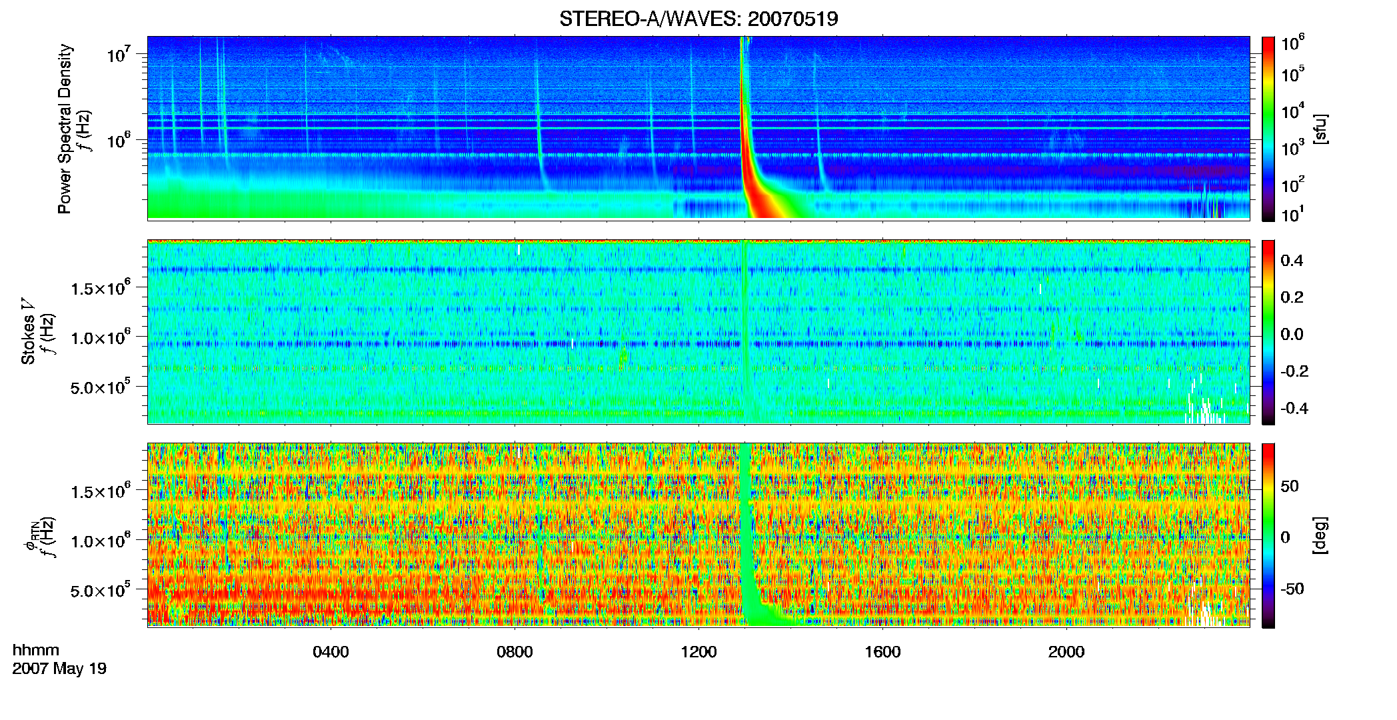Click the 1600 time axis tick label
The height and width of the screenshot is (720, 1397).
click(x=882, y=652)
